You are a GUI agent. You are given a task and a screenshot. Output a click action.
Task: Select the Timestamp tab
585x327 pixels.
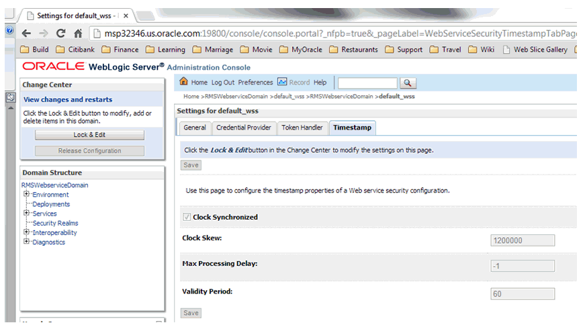[x=352, y=128]
